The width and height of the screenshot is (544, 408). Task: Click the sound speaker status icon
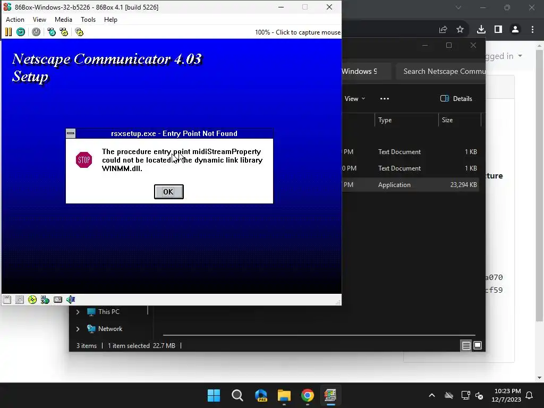pyautogui.click(x=71, y=300)
